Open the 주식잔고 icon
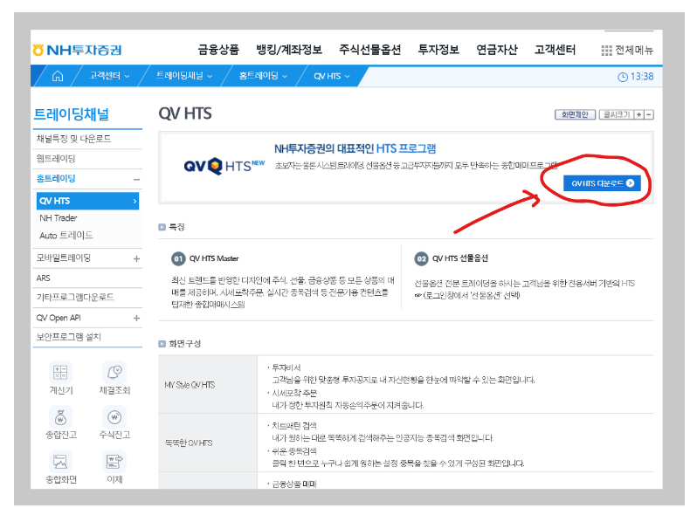The width and height of the screenshot is (697, 515). point(114,417)
